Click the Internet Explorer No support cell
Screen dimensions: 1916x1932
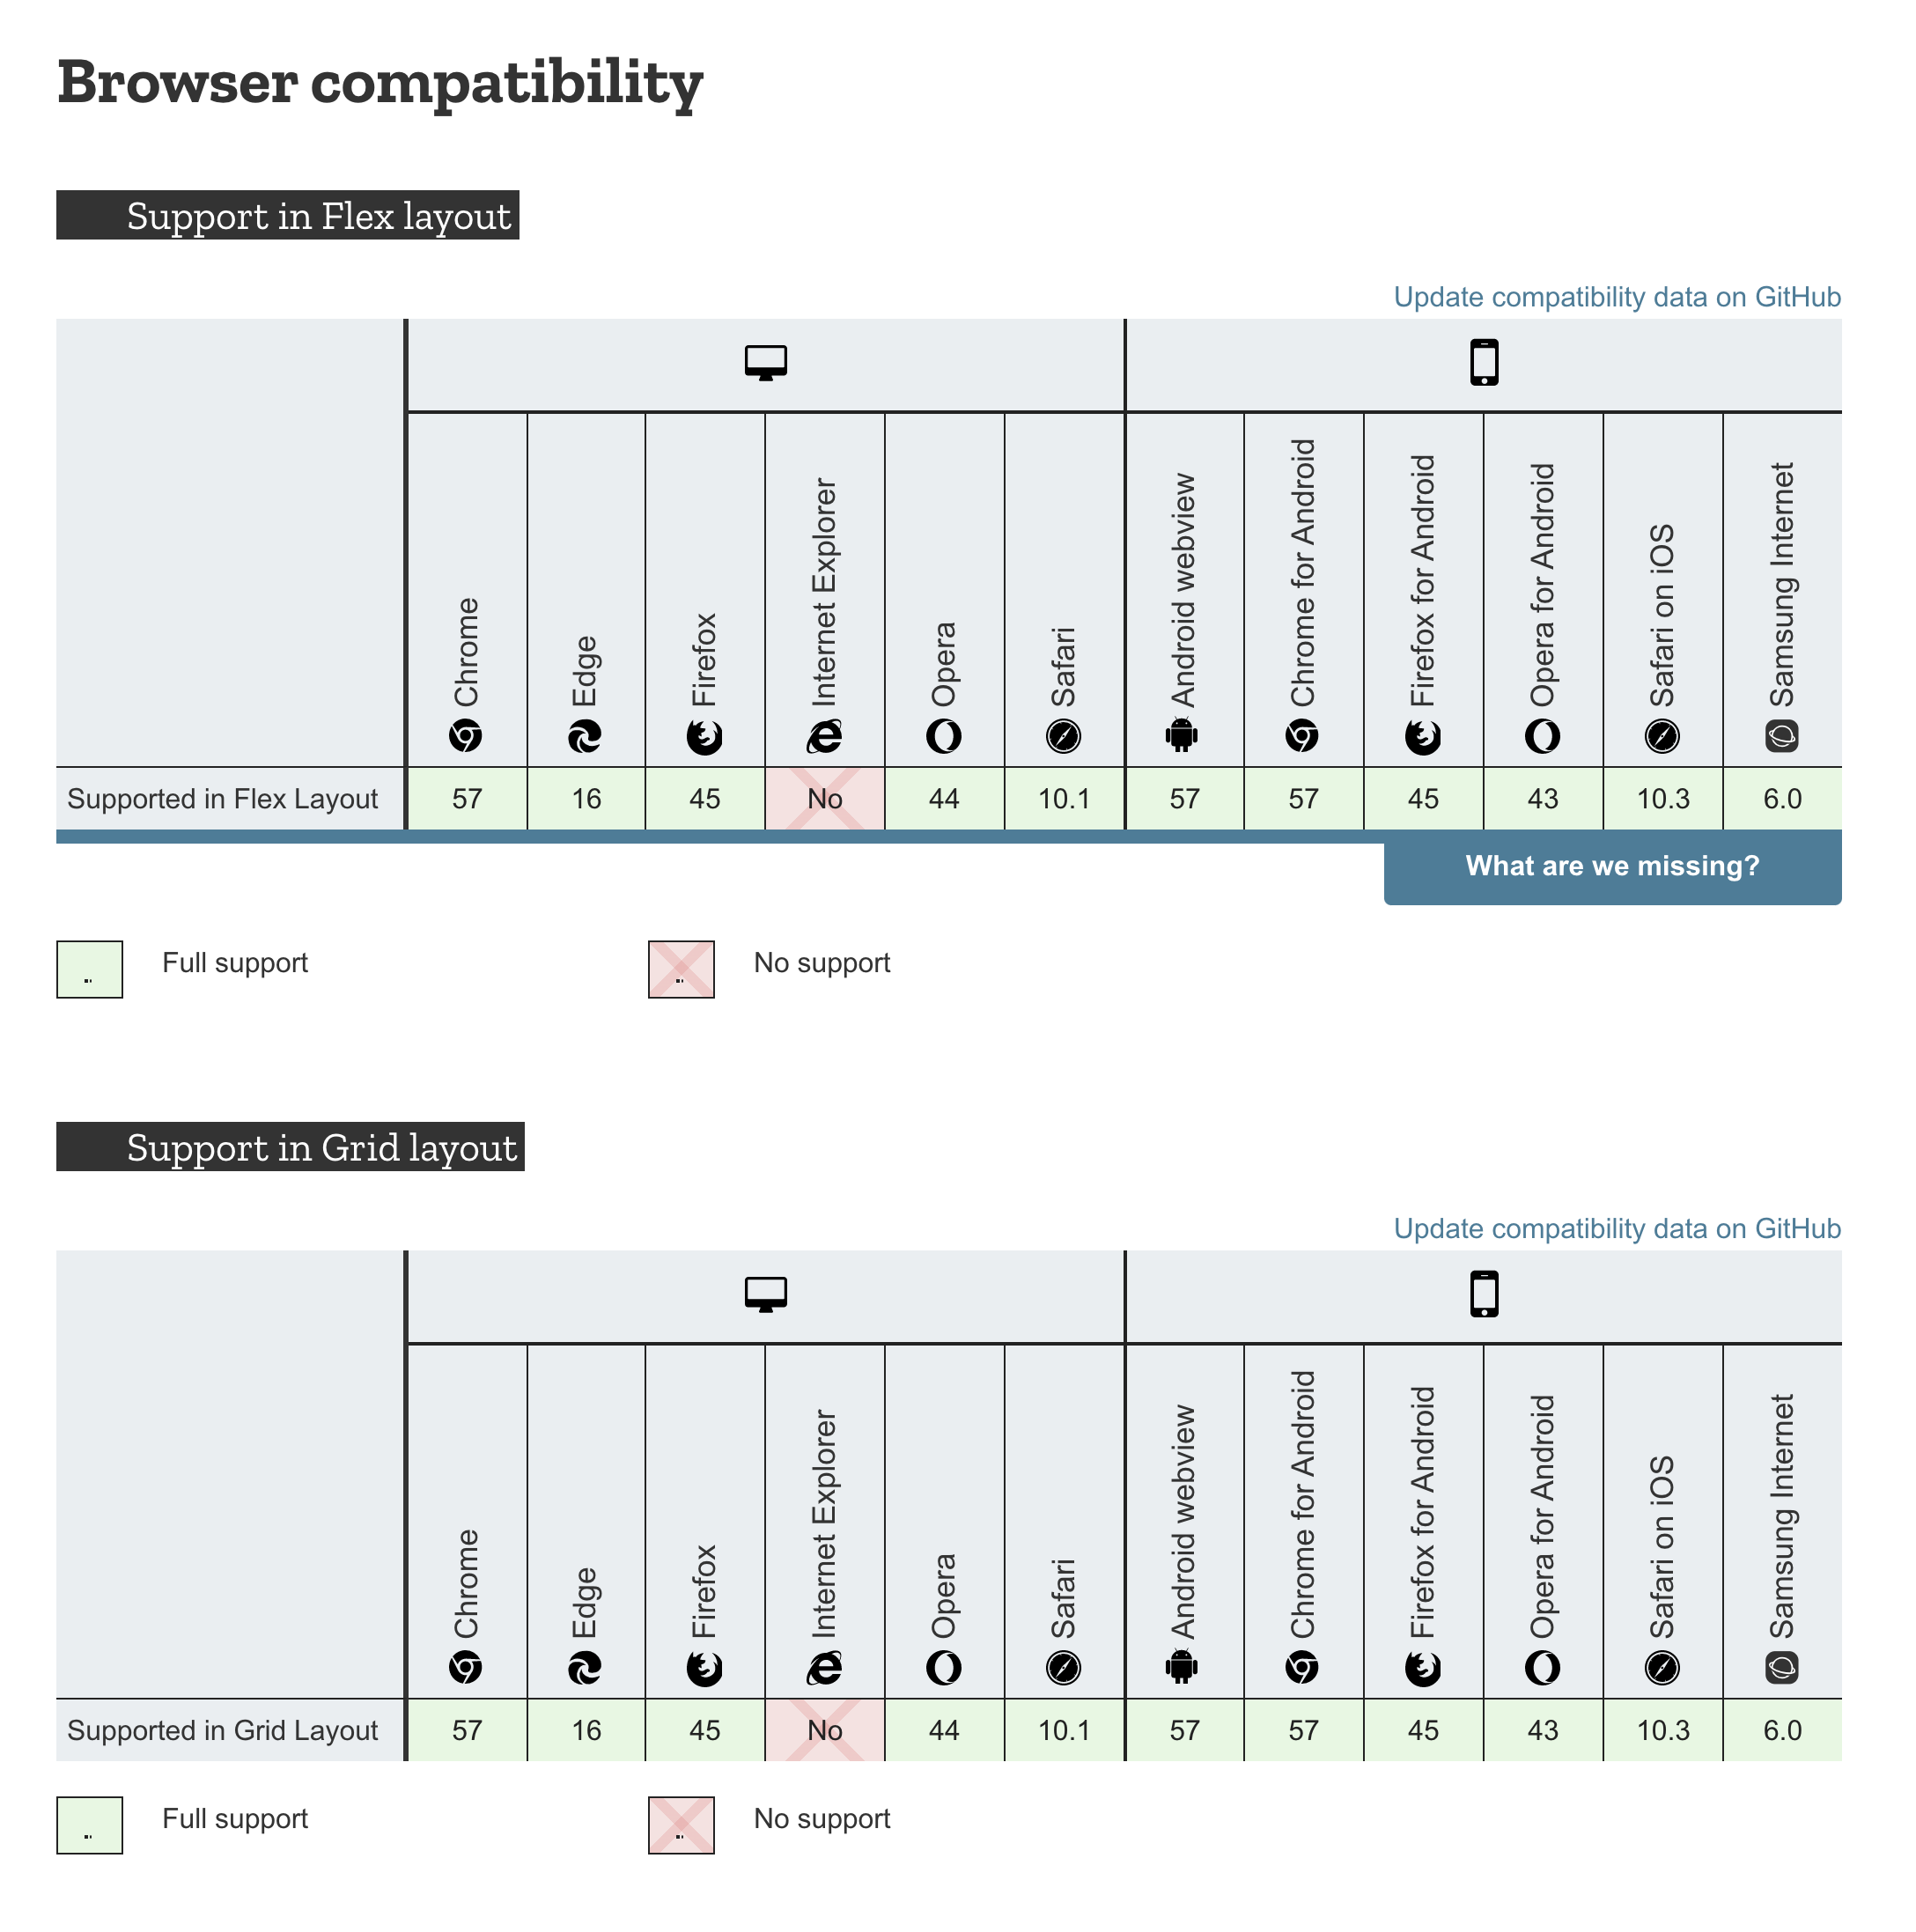tap(825, 799)
